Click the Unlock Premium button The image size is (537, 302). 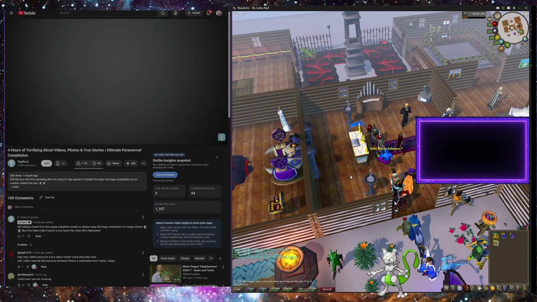(165, 174)
